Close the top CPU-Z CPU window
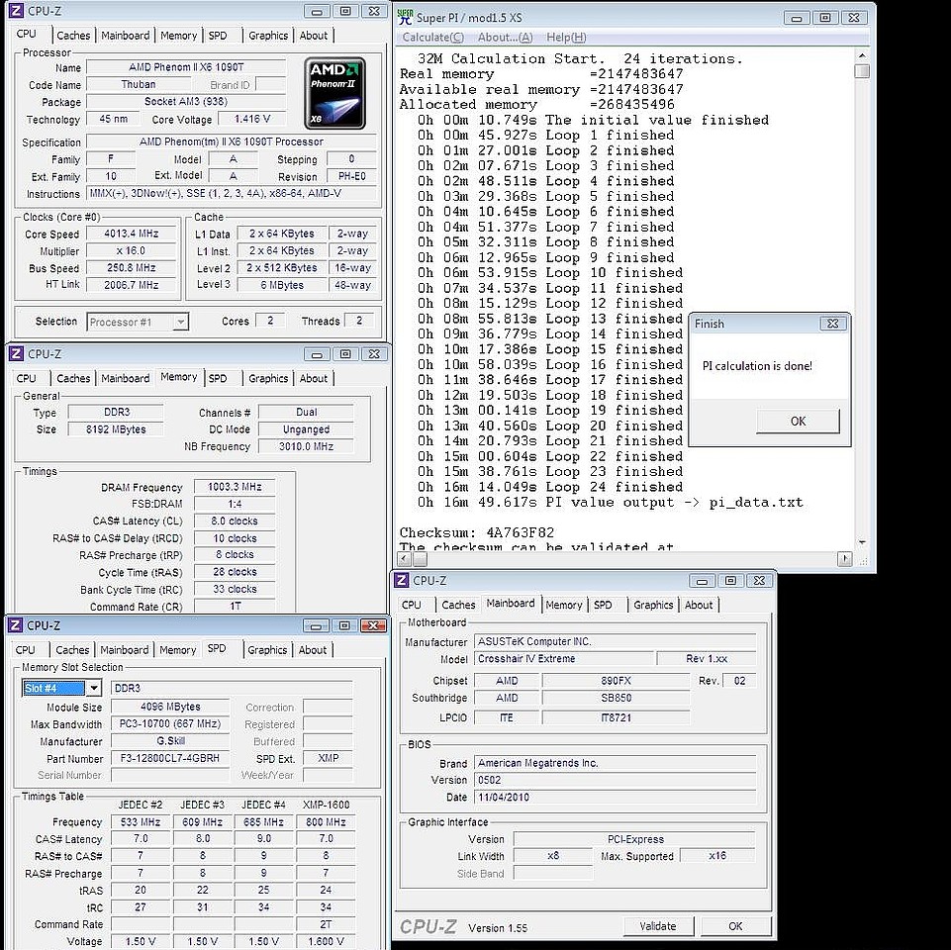The height and width of the screenshot is (950, 951). (x=374, y=11)
